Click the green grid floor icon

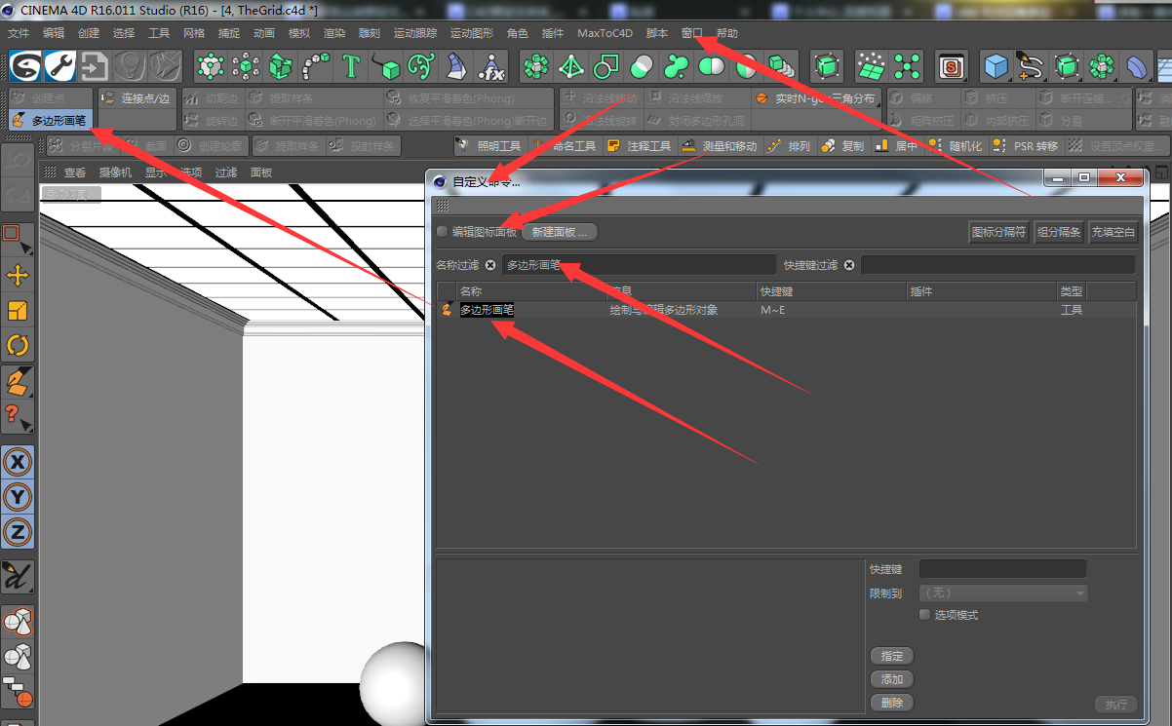(x=871, y=66)
